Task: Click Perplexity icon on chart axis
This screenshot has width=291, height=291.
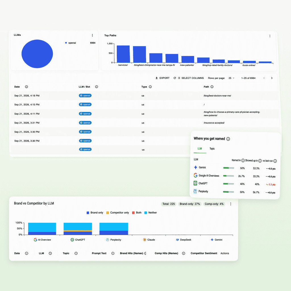Action: click(107, 240)
